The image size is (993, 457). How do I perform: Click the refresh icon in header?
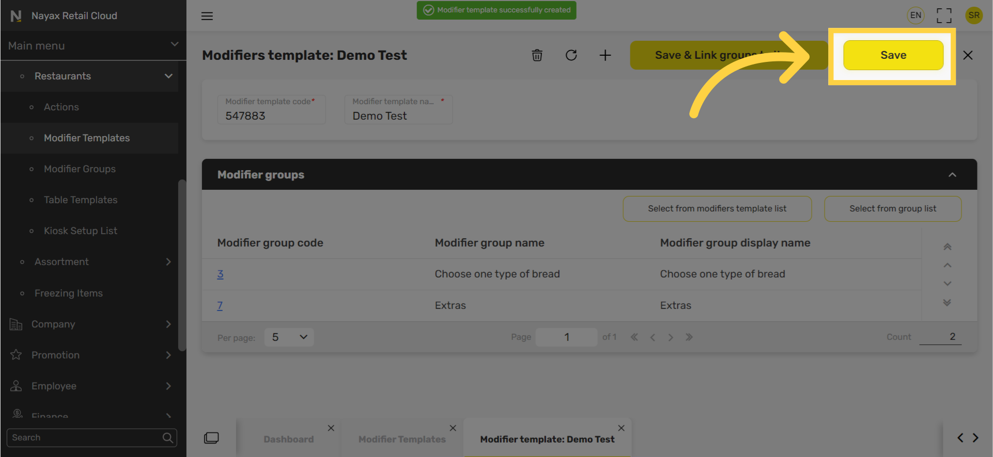[x=571, y=55]
